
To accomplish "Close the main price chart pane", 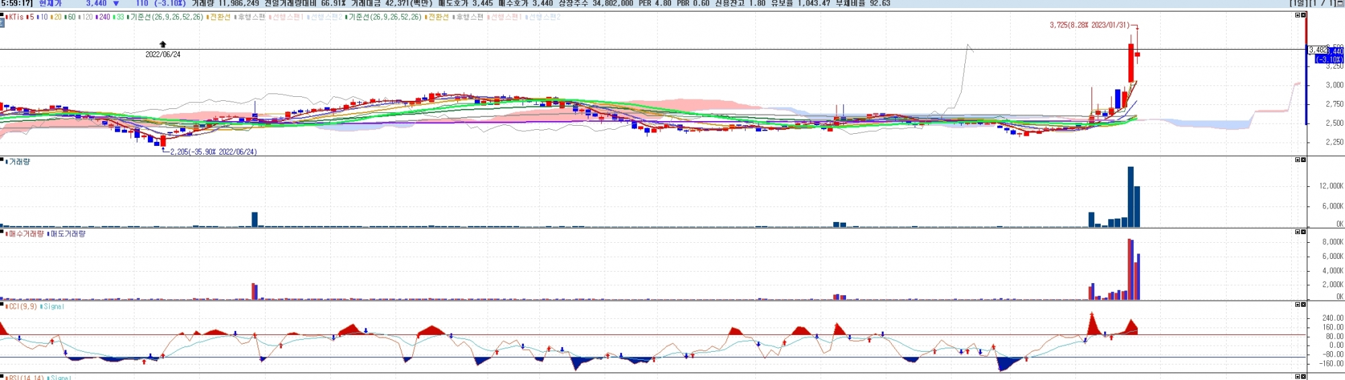I will [1303, 15].
